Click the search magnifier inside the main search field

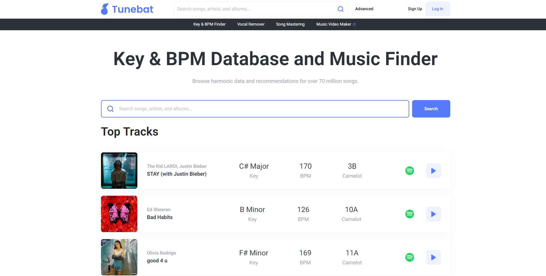[x=110, y=108]
